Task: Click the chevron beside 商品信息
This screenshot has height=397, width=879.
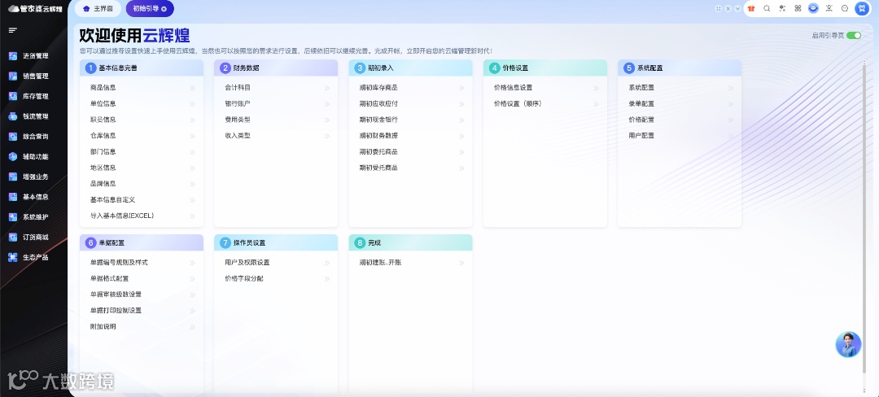Action: [x=192, y=88]
